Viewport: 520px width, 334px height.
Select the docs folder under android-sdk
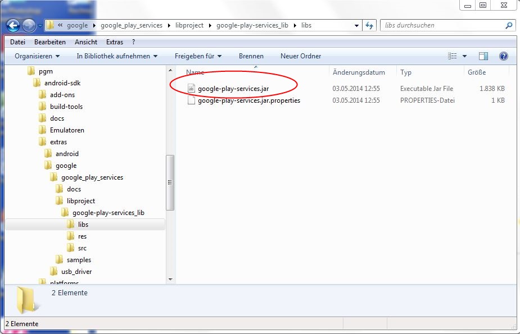pos(57,118)
